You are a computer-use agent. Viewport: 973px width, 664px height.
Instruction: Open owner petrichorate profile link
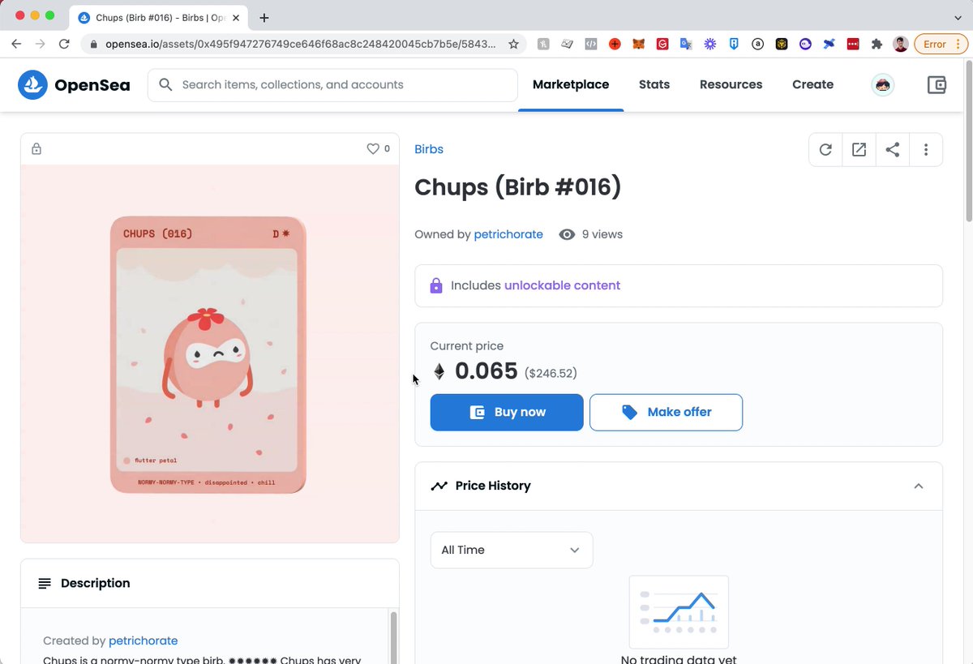[x=508, y=234]
